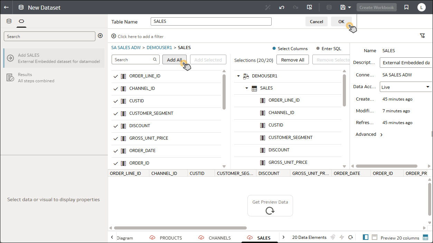Collapse the DEMOUSER1 schema node
Image resolution: width=433 pixels, height=243 pixels.
[238, 76]
